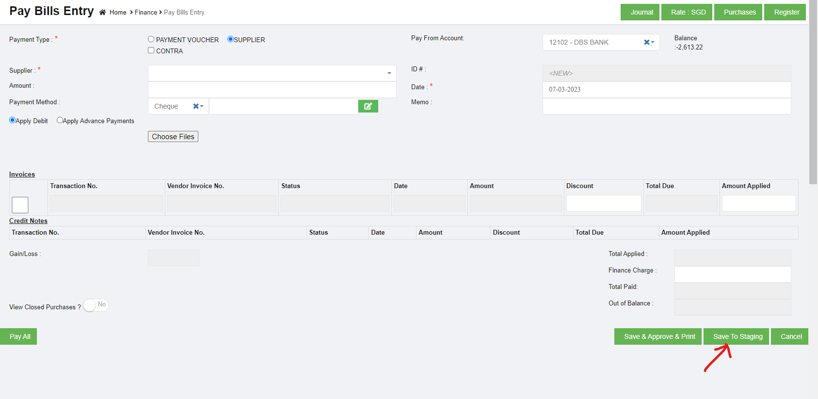Click the home icon in the breadcrumb
818x399 pixels.
pyautogui.click(x=102, y=13)
